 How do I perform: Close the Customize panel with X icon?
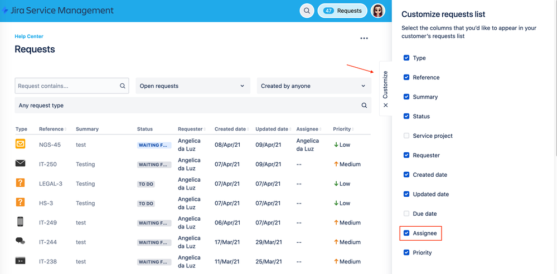[386, 105]
